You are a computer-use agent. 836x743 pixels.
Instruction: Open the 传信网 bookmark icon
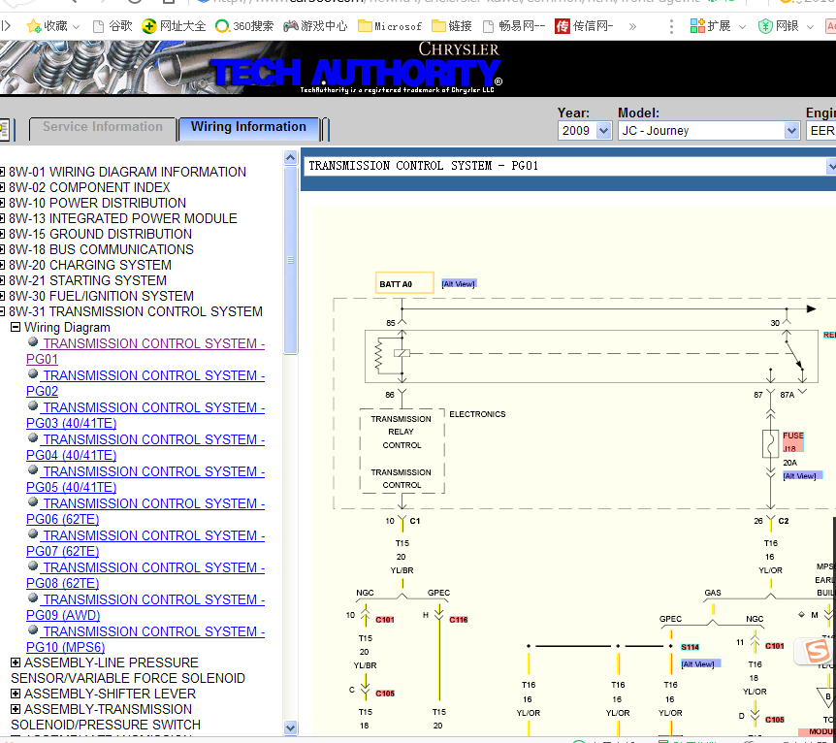562,25
